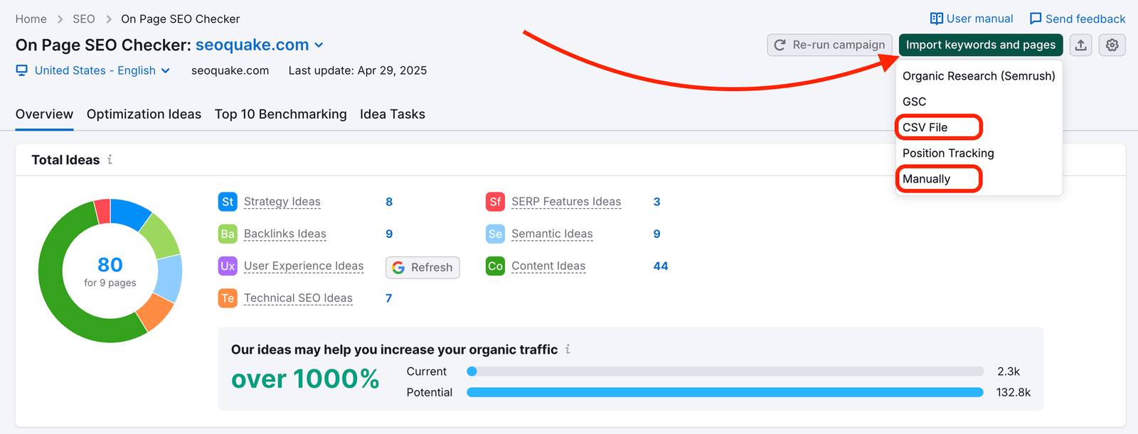Open the Semantic Ideas link
This screenshot has width=1138, height=434.
(x=552, y=234)
